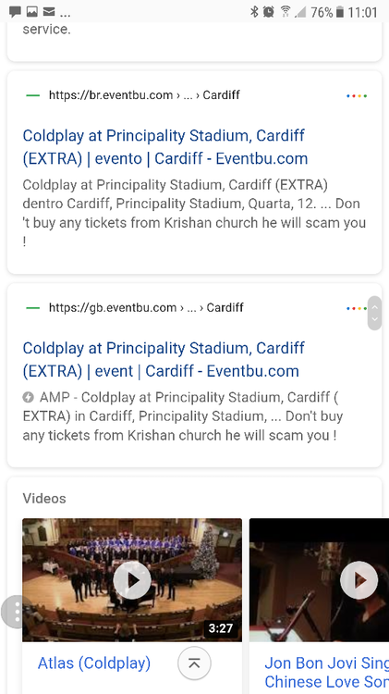Open options dots for br.eventbu.com result

point(357,95)
